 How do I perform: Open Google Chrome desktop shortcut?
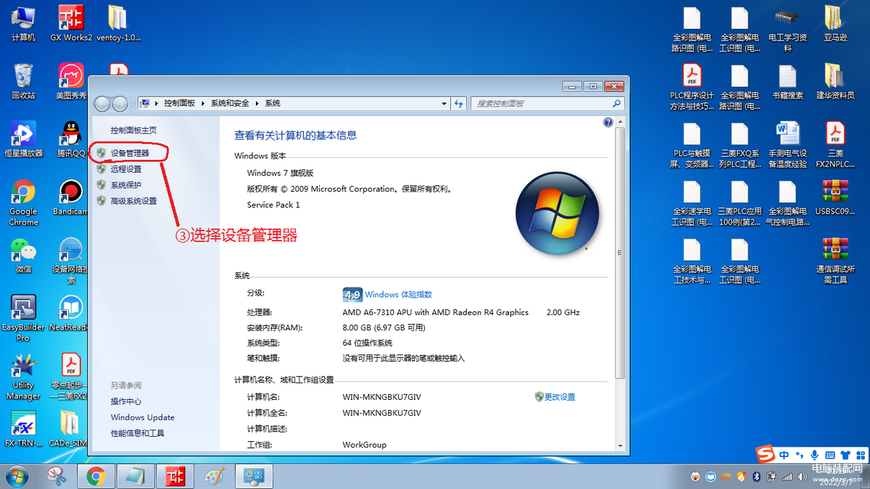[23, 202]
